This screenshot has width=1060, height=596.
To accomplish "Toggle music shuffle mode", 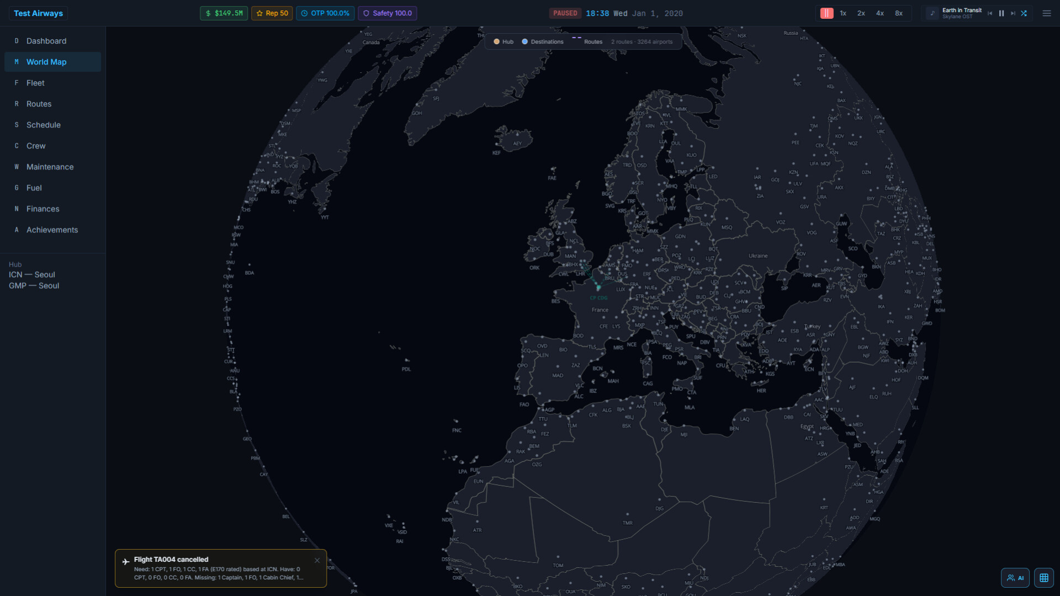I will (x=1024, y=13).
